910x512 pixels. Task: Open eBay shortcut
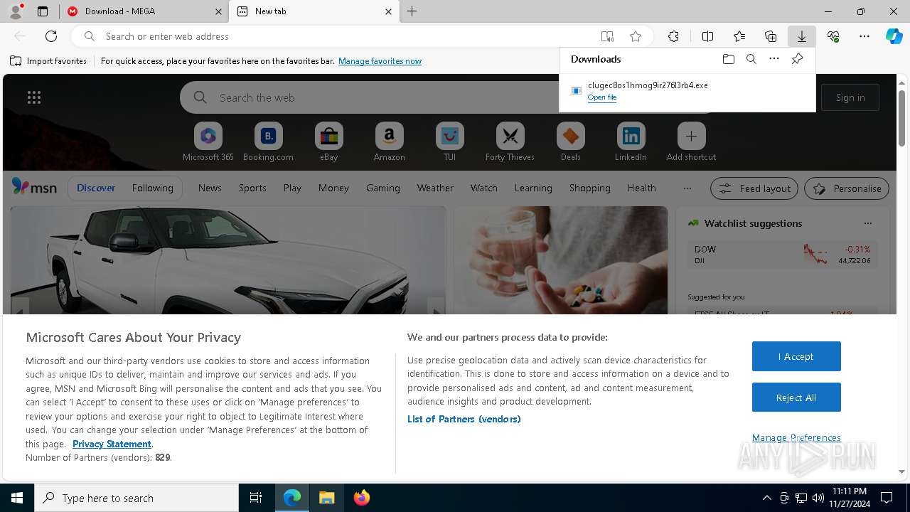[328, 142]
